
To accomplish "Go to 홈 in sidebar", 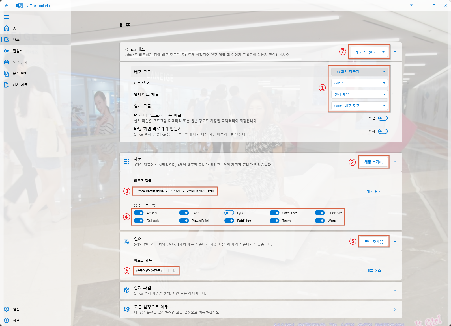I will tap(35, 28).
